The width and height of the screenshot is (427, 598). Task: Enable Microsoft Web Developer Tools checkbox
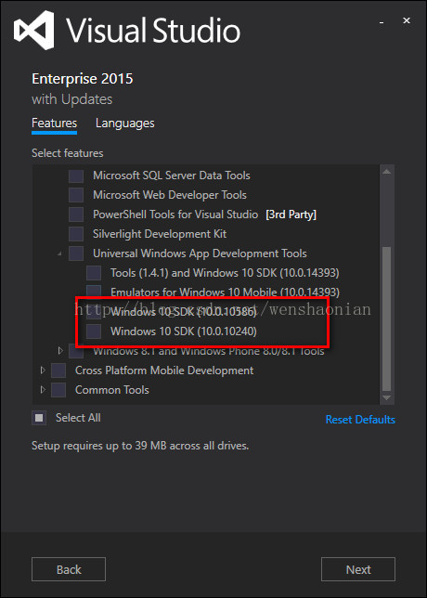[76, 195]
